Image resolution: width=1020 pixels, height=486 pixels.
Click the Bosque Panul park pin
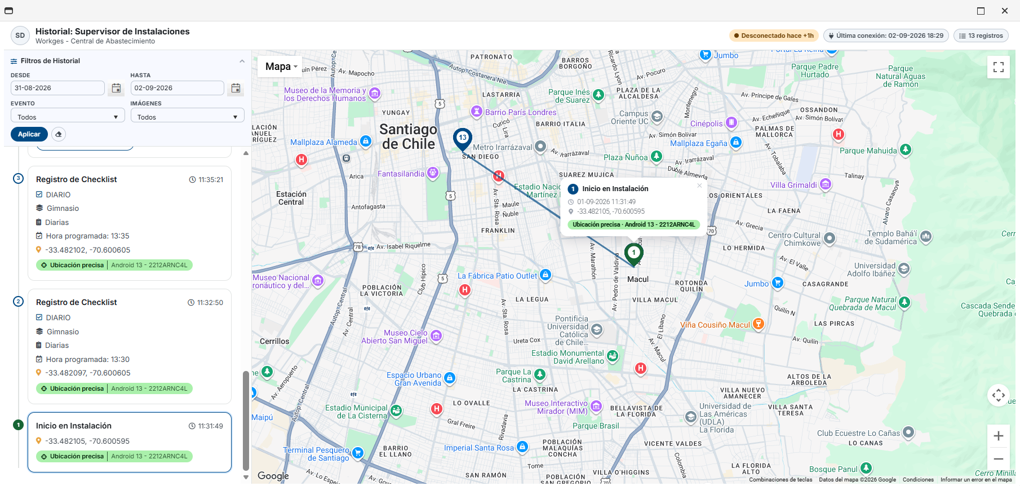[866, 468]
